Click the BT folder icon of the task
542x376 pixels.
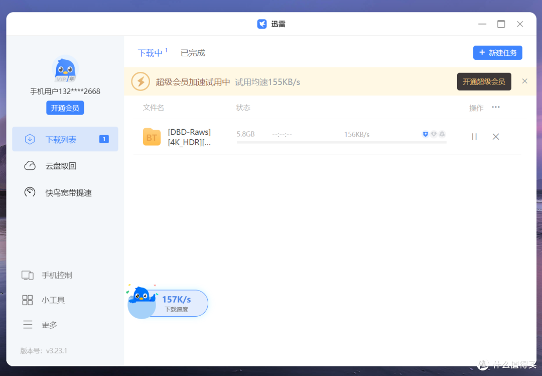pyautogui.click(x=152, y=137)
